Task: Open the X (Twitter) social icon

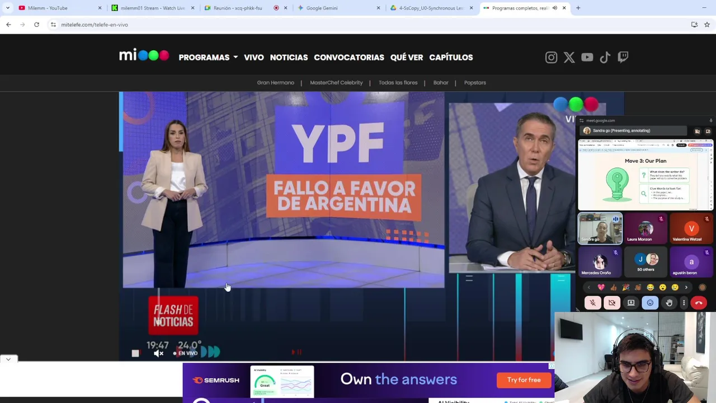Action: pyautogui.click(x=569, y=57)
